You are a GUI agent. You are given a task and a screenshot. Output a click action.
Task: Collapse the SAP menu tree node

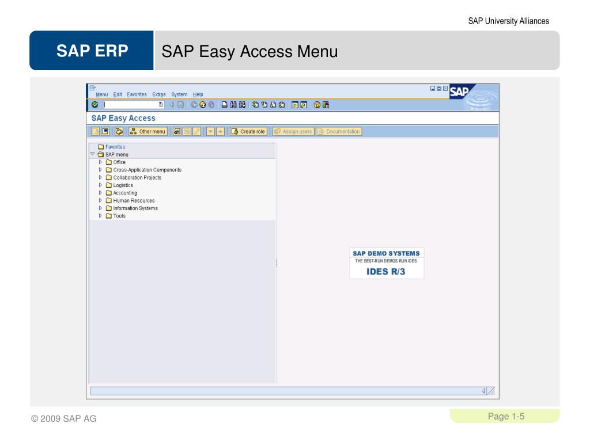pyautogui.click(x=93, y=154)
